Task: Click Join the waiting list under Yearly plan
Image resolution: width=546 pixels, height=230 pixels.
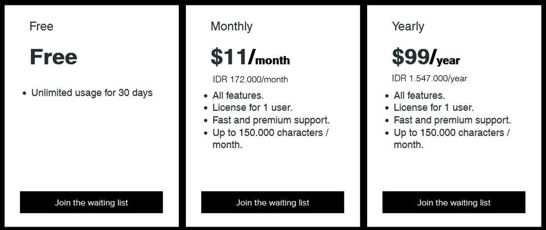Action: click(x=454, y=202)
